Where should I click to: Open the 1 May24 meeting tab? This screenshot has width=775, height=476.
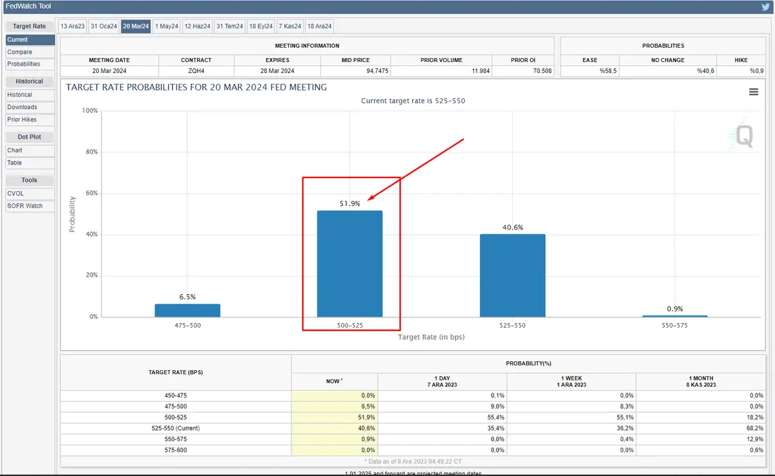click(x=167, y=26)
